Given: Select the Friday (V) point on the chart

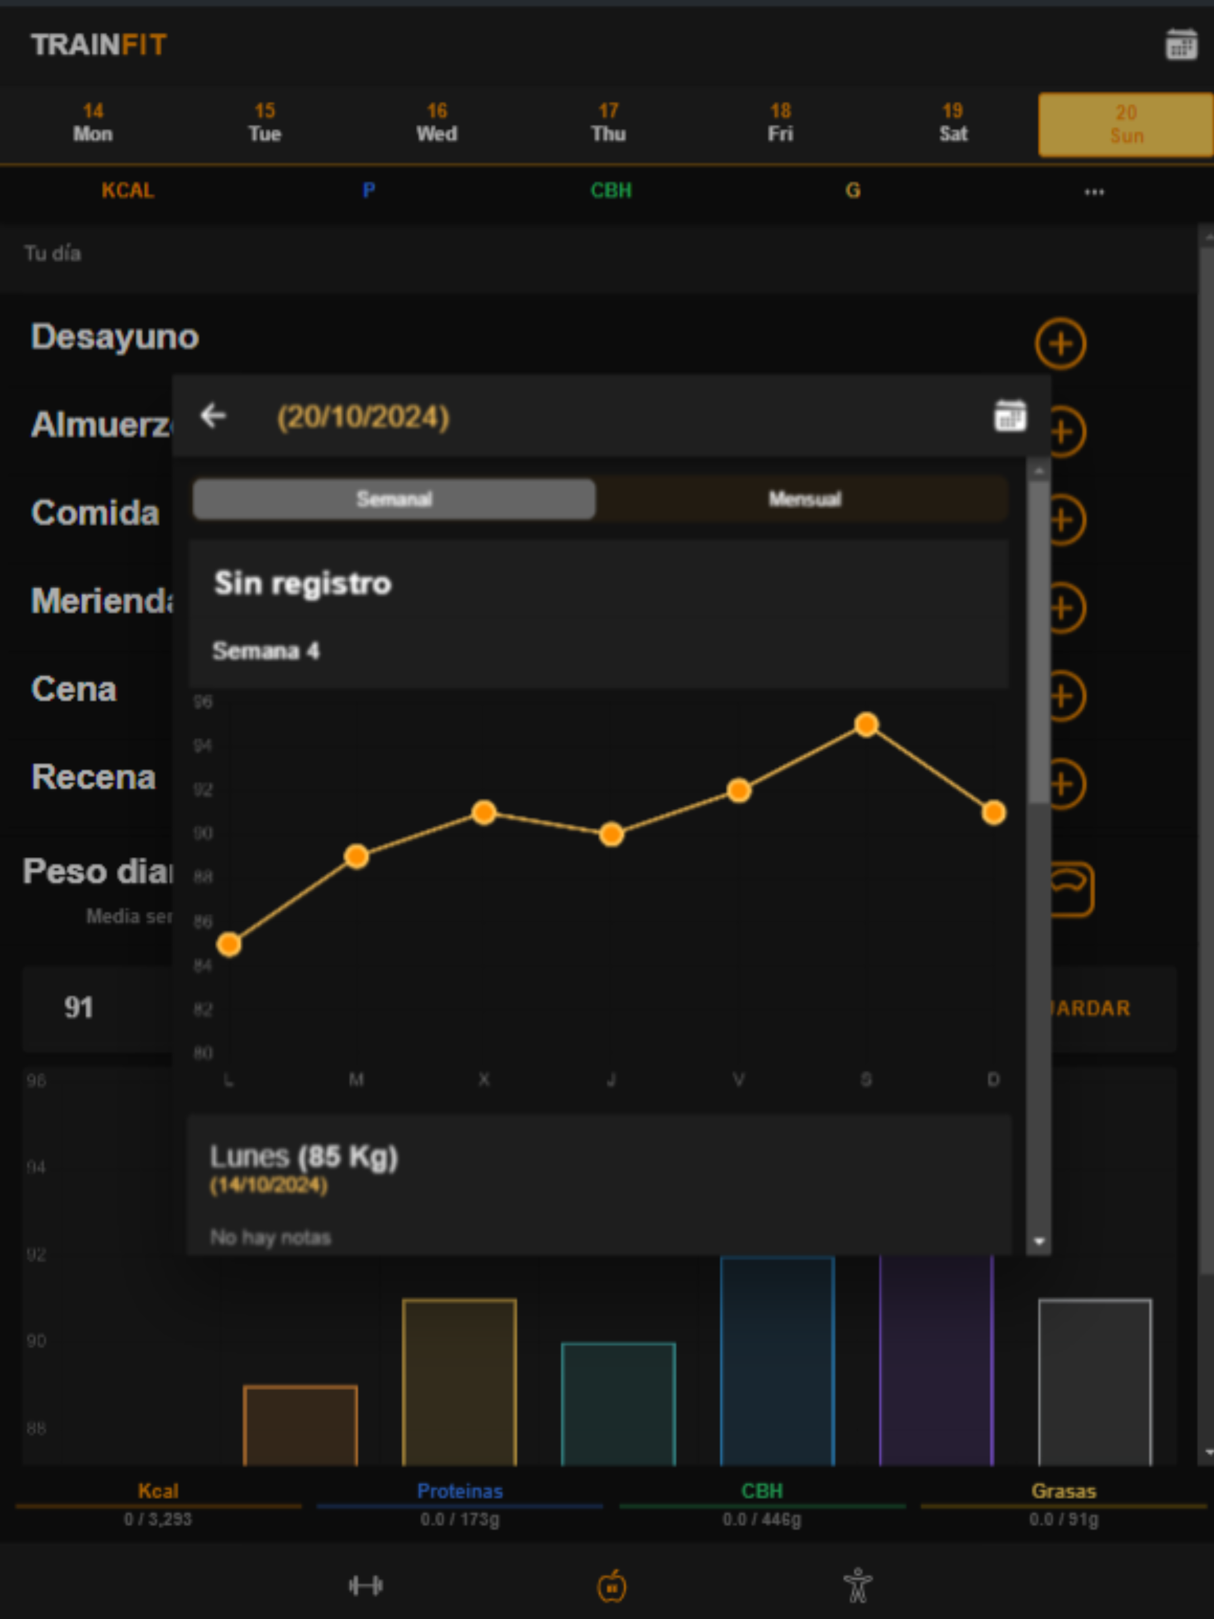Looking at the screenshot, I should click(x=739, y=791).
